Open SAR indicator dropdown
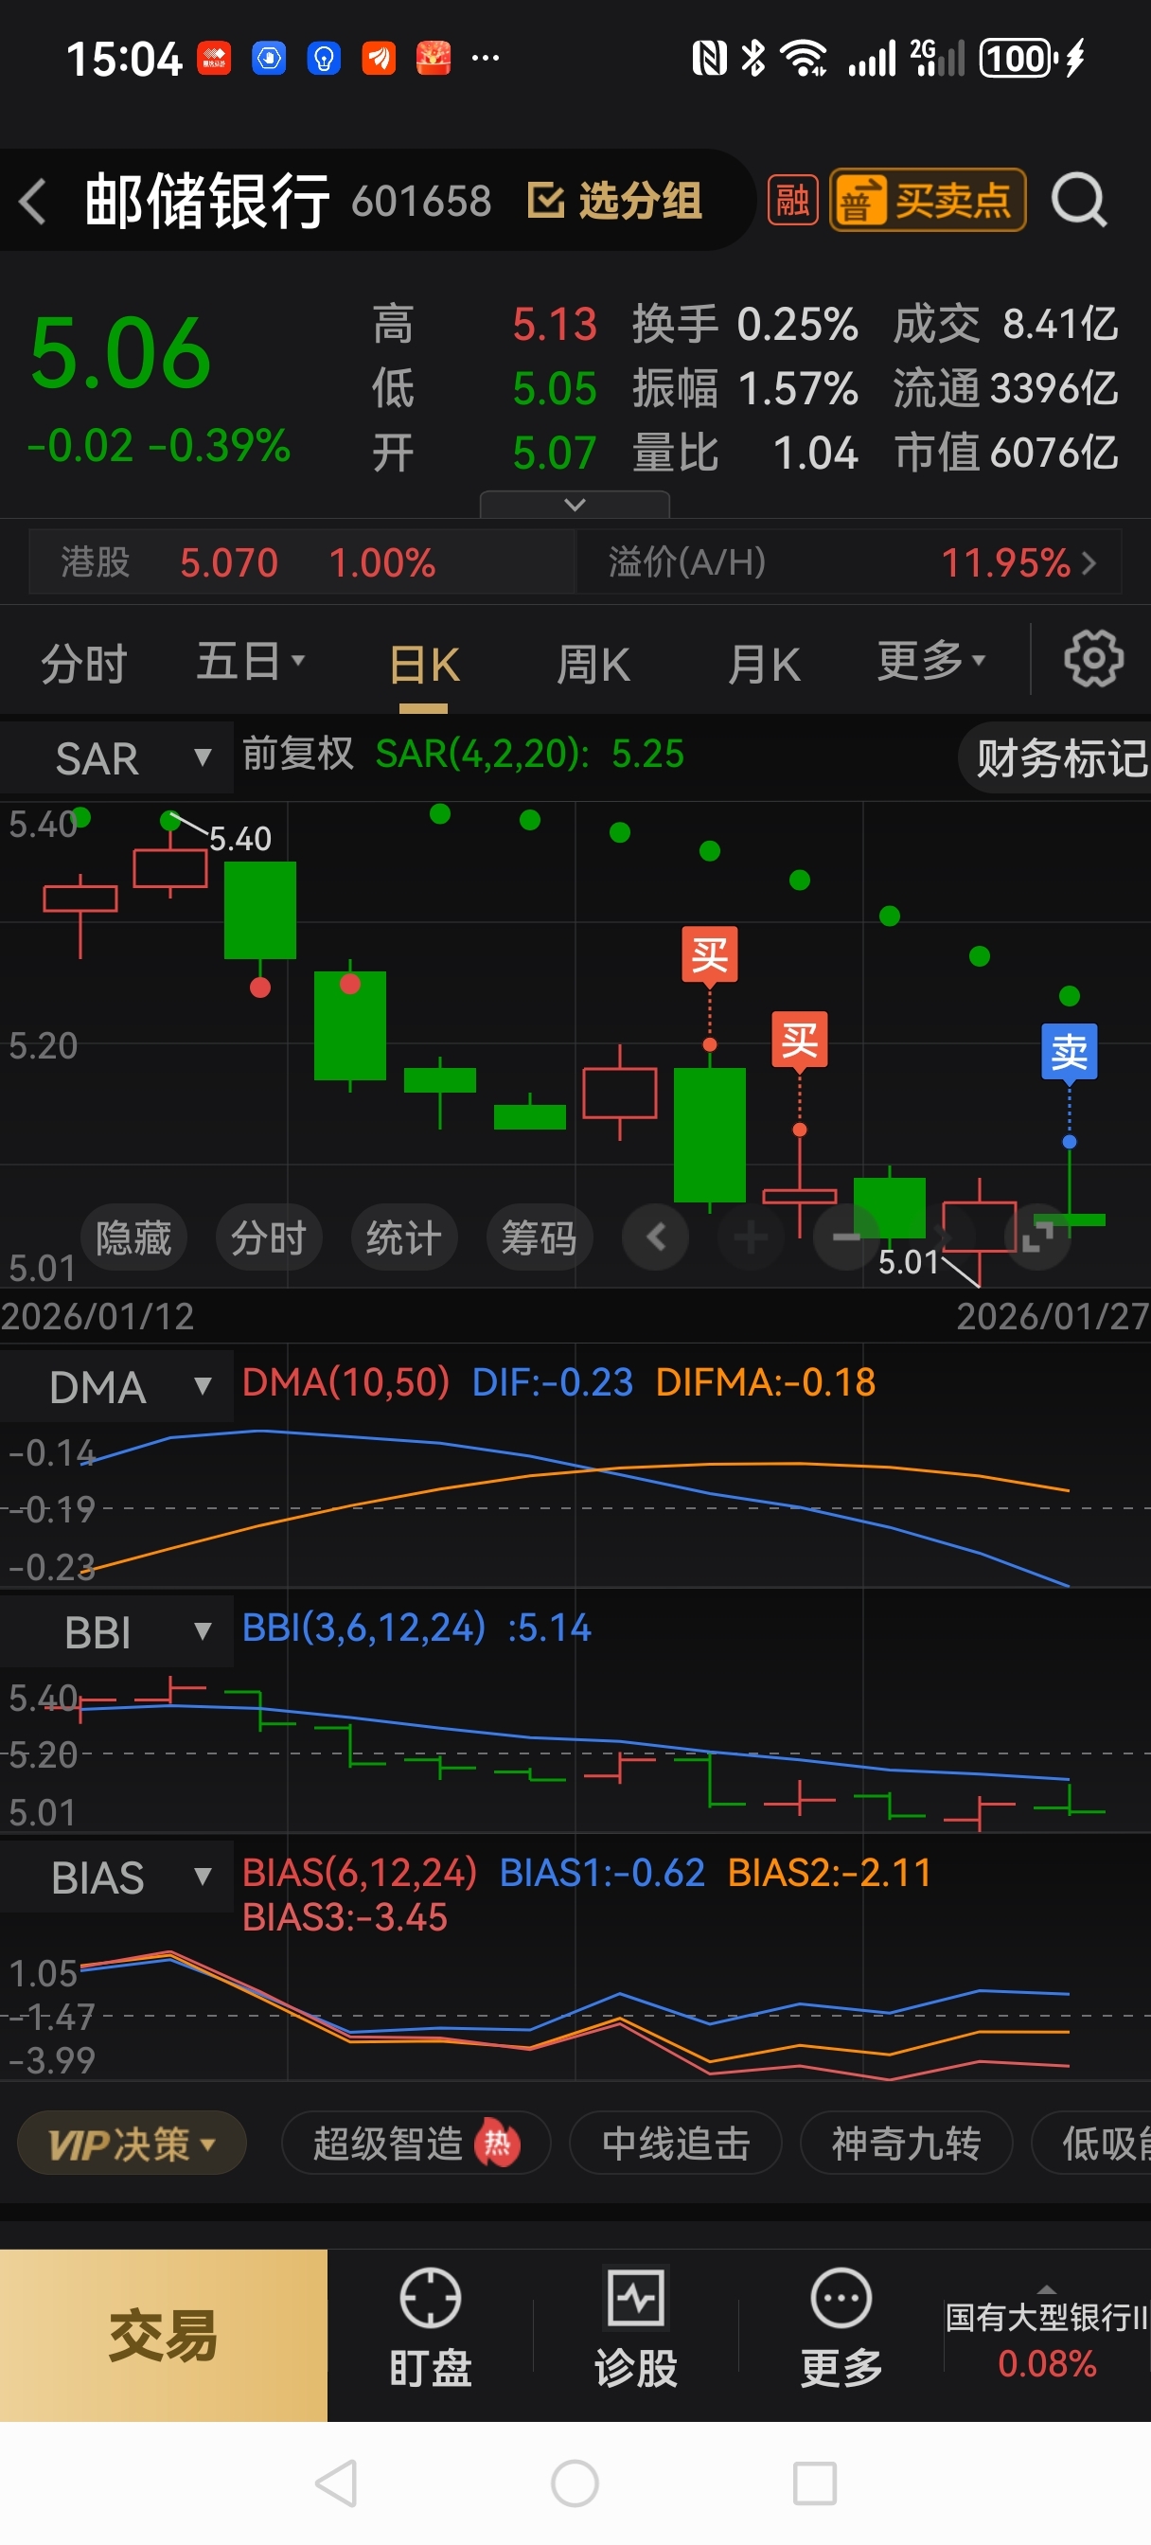 pyautogui.click(x=116, y=757)
